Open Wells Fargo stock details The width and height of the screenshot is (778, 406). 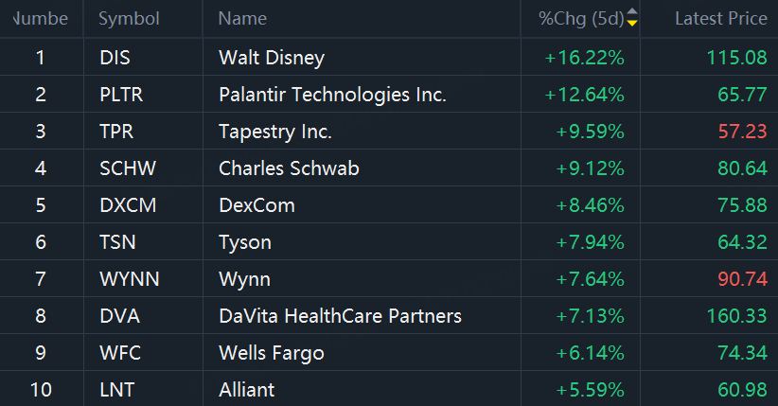[271, 353]
